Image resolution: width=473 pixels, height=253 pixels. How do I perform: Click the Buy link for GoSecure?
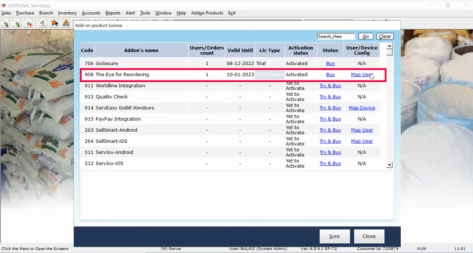[330, 64]
